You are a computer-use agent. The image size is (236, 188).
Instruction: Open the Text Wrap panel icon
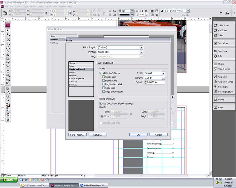coord(215,43)
